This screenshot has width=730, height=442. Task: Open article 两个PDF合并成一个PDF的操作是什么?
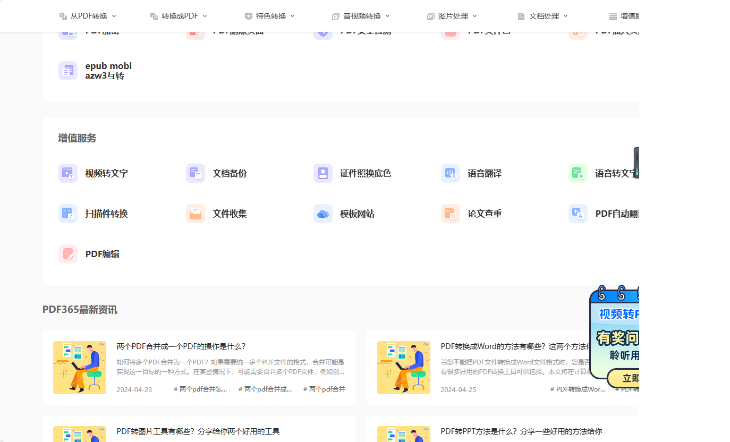click(x=181, y=346)
